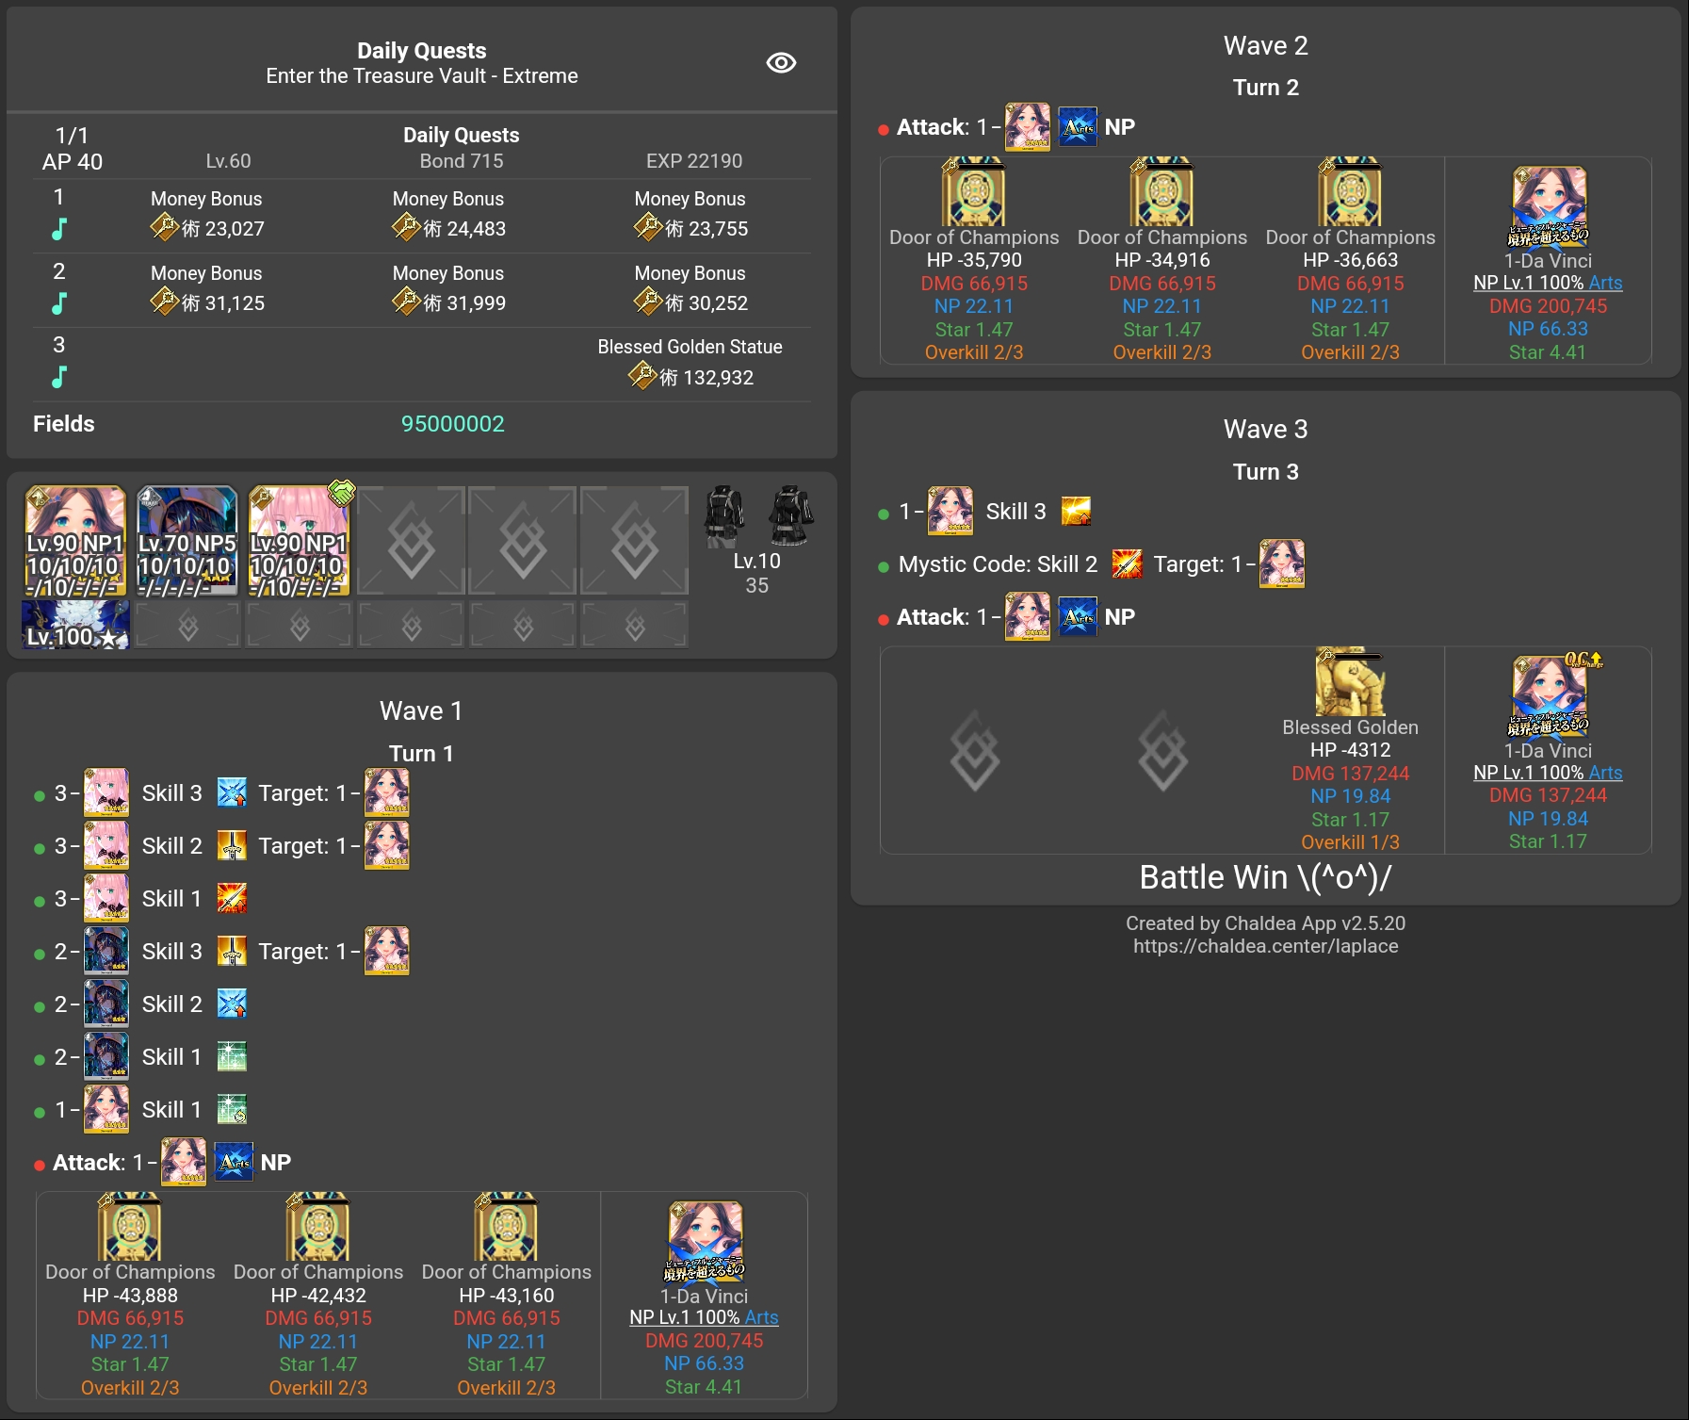
Task: Click the servant portrait on Wave 3 Skill 3 row
Action: click(x=950, y=511)
